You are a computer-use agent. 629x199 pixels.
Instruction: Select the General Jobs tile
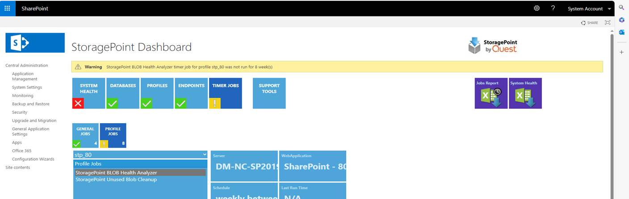click(85, 135)
